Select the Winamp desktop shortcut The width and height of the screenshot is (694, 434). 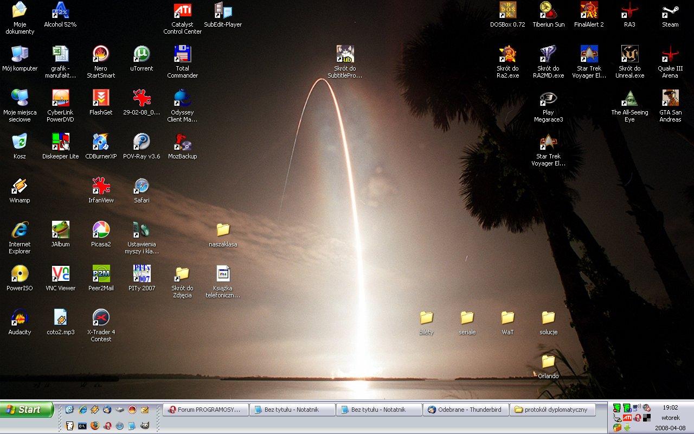pyautogui.click(x=20, y=190)
